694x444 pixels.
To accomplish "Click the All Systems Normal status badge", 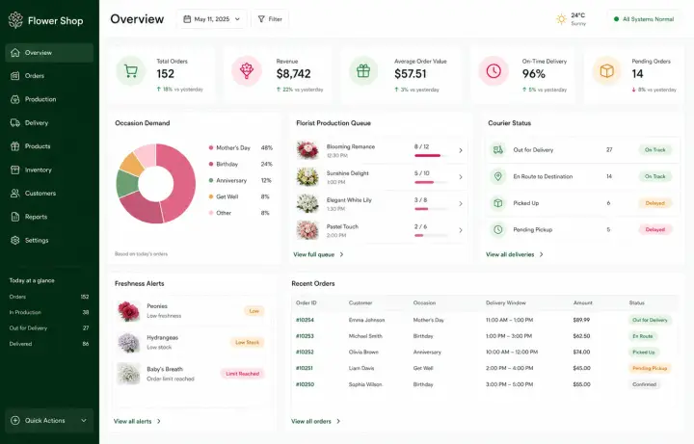I will pos(644,19).
